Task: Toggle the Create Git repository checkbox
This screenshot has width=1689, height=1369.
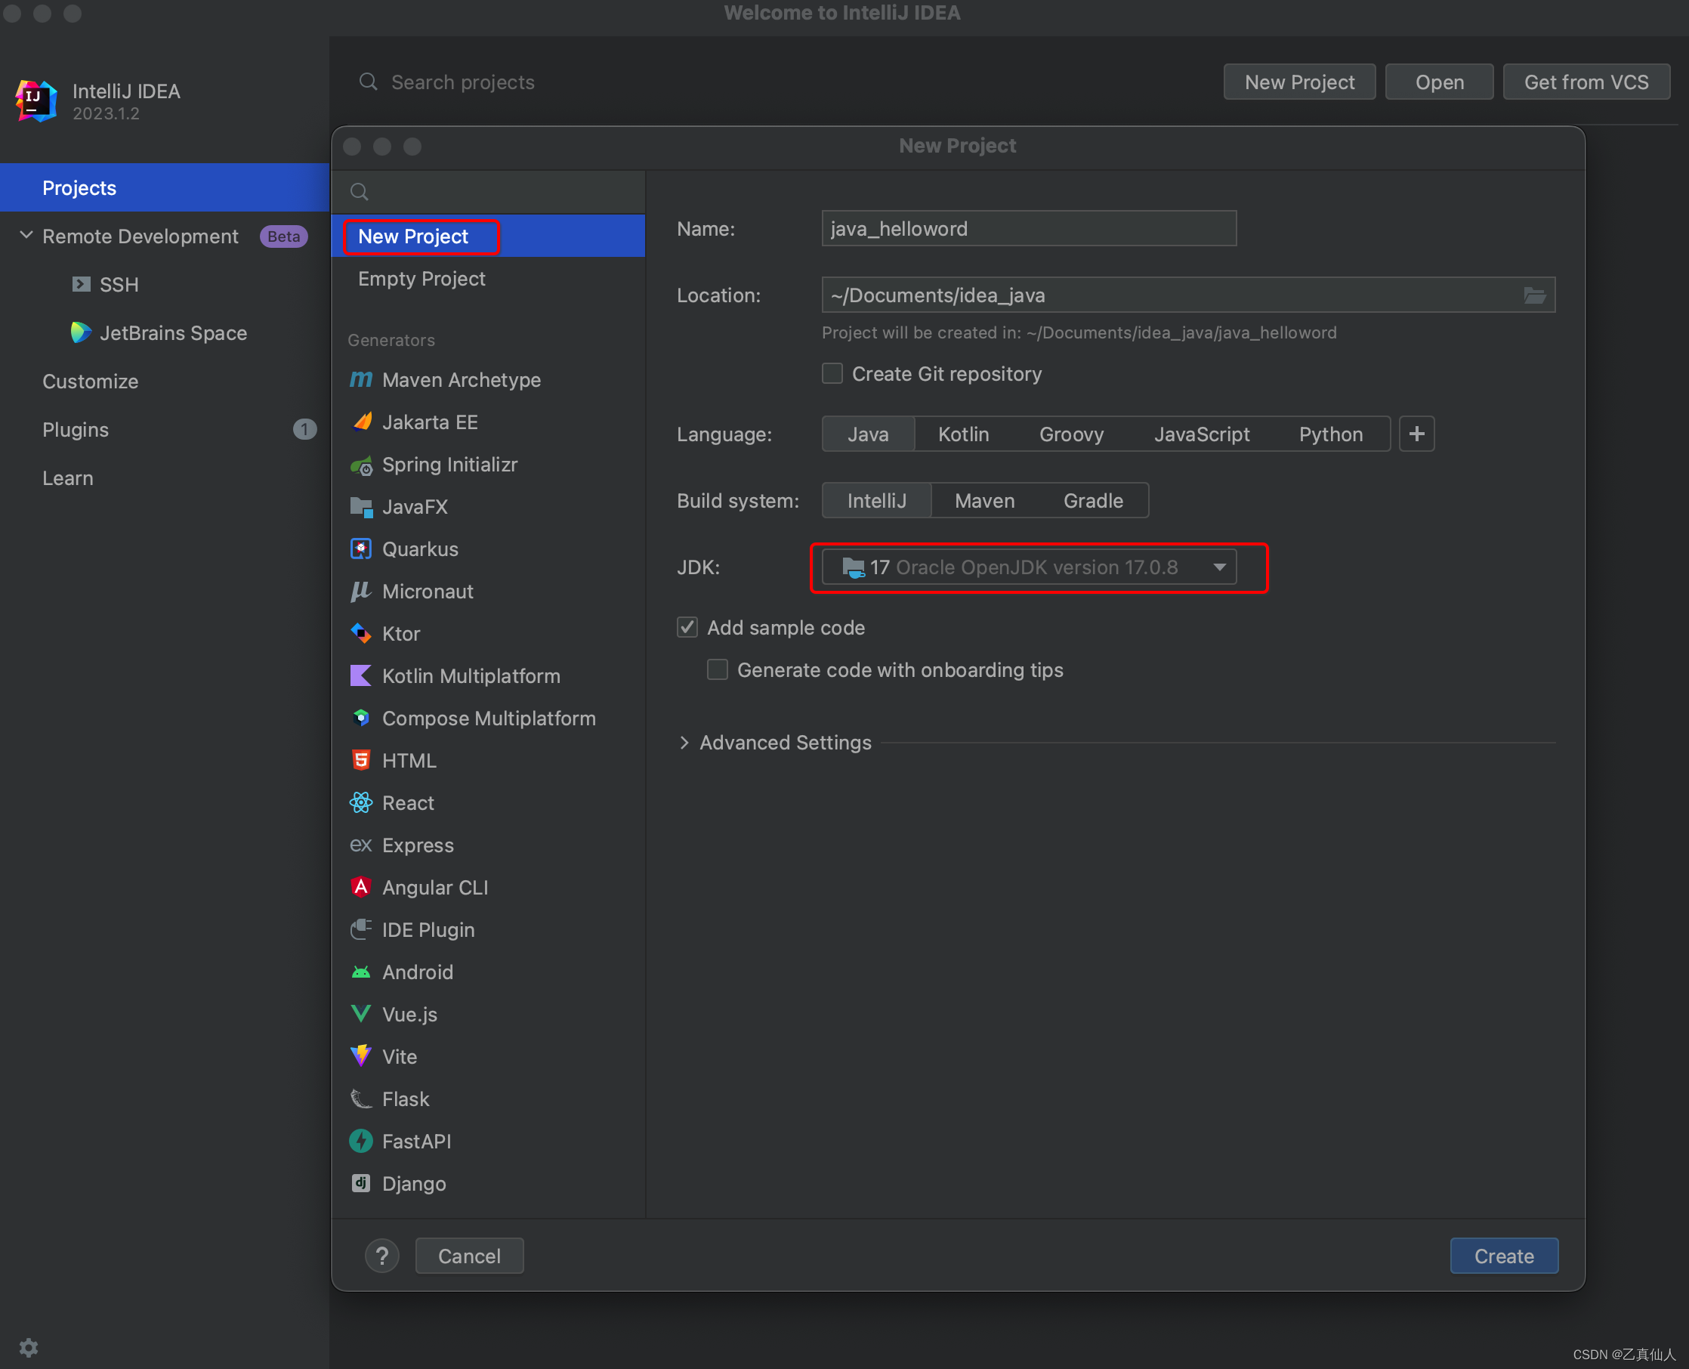Action: pos(832,373)
